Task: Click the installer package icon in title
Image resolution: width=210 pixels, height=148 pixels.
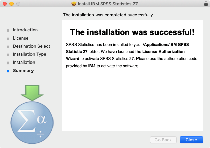Action: pos(73,4)
